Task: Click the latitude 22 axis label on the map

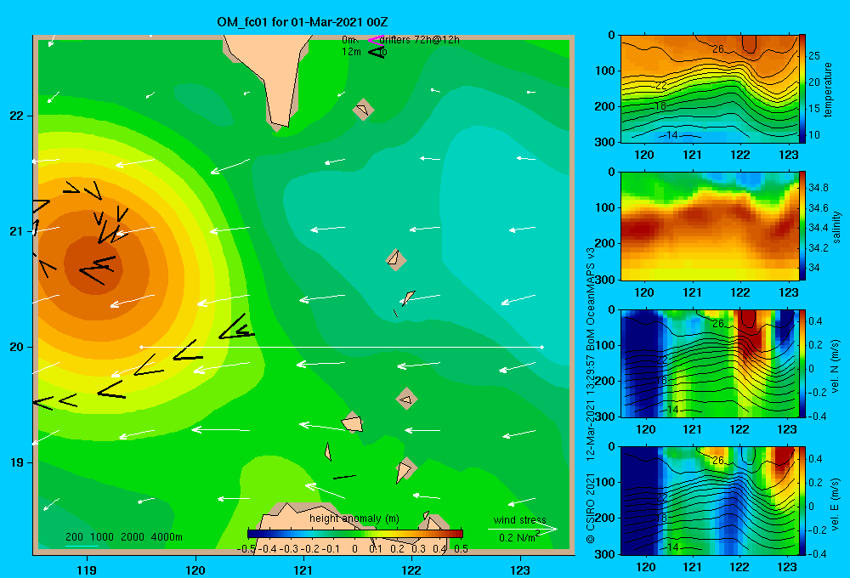Action: pyautogui.click(x=16, y=116)
